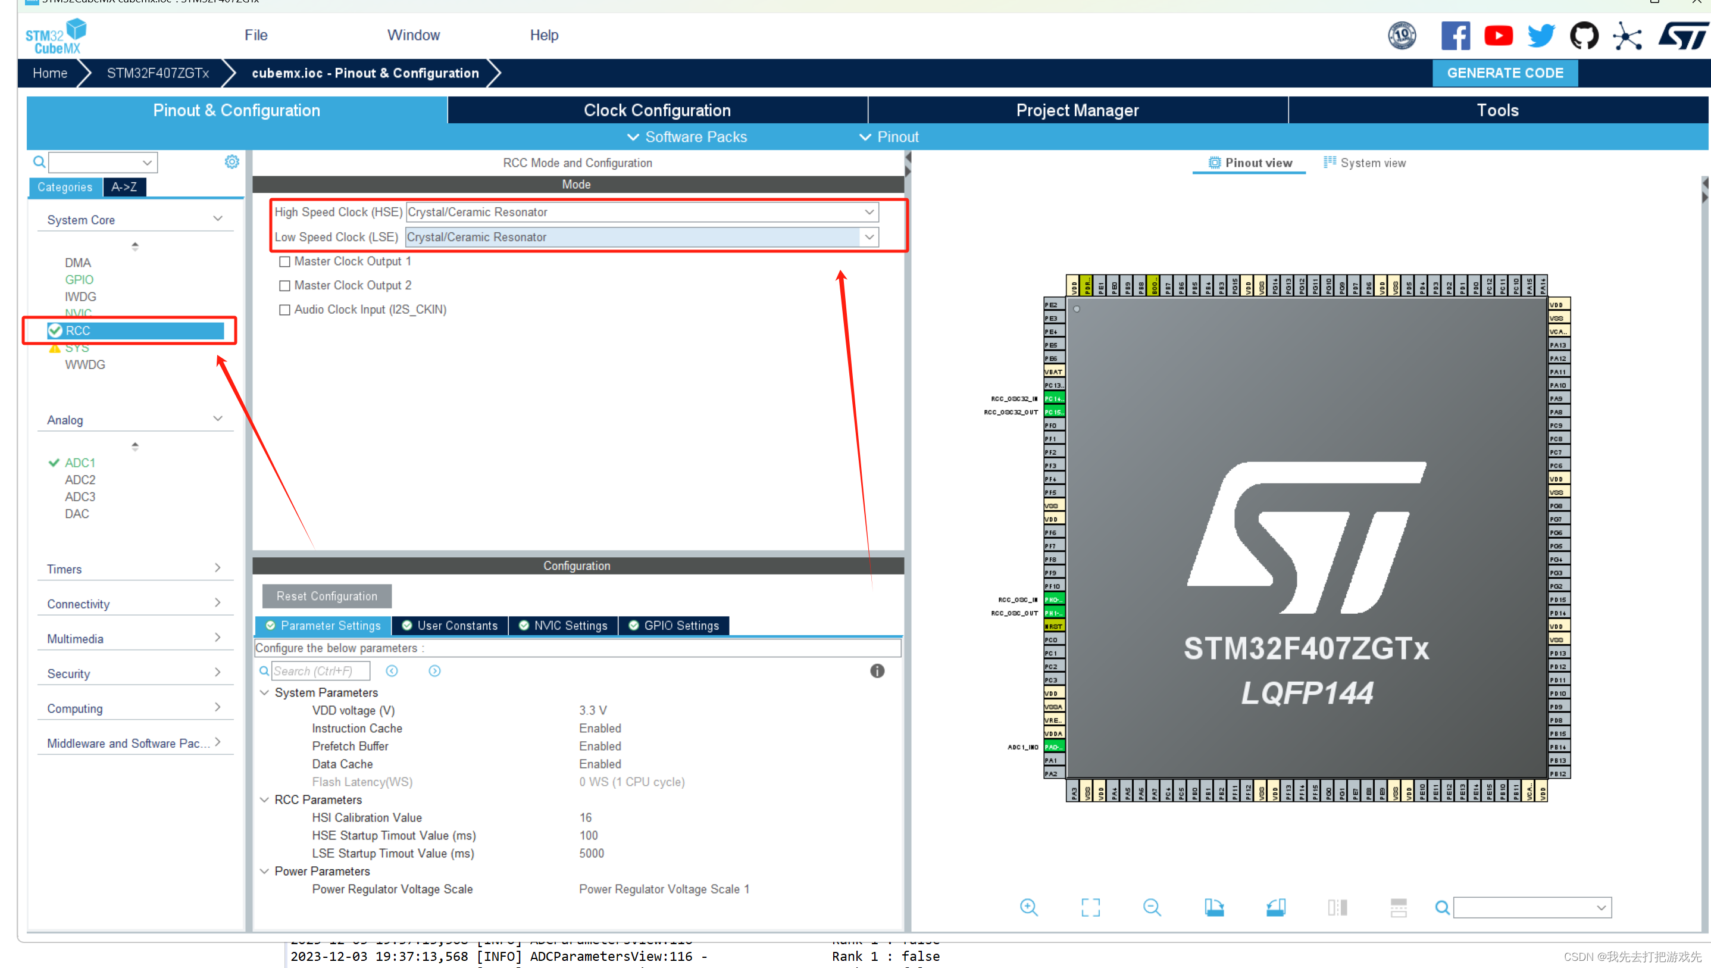Go to Home breadcrumb

[x=50, y=73]
